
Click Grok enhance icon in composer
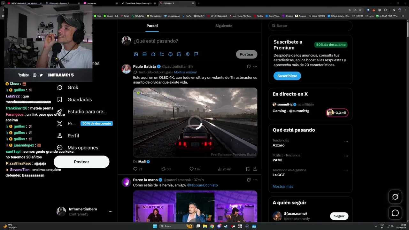point(153,54)
